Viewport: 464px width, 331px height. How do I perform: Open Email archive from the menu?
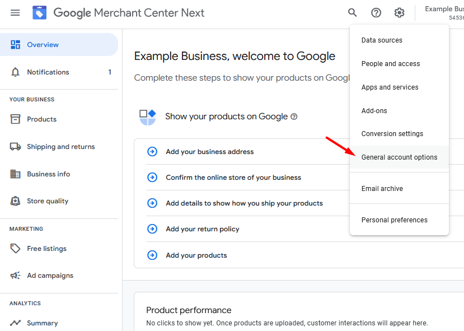click(399, 189)
